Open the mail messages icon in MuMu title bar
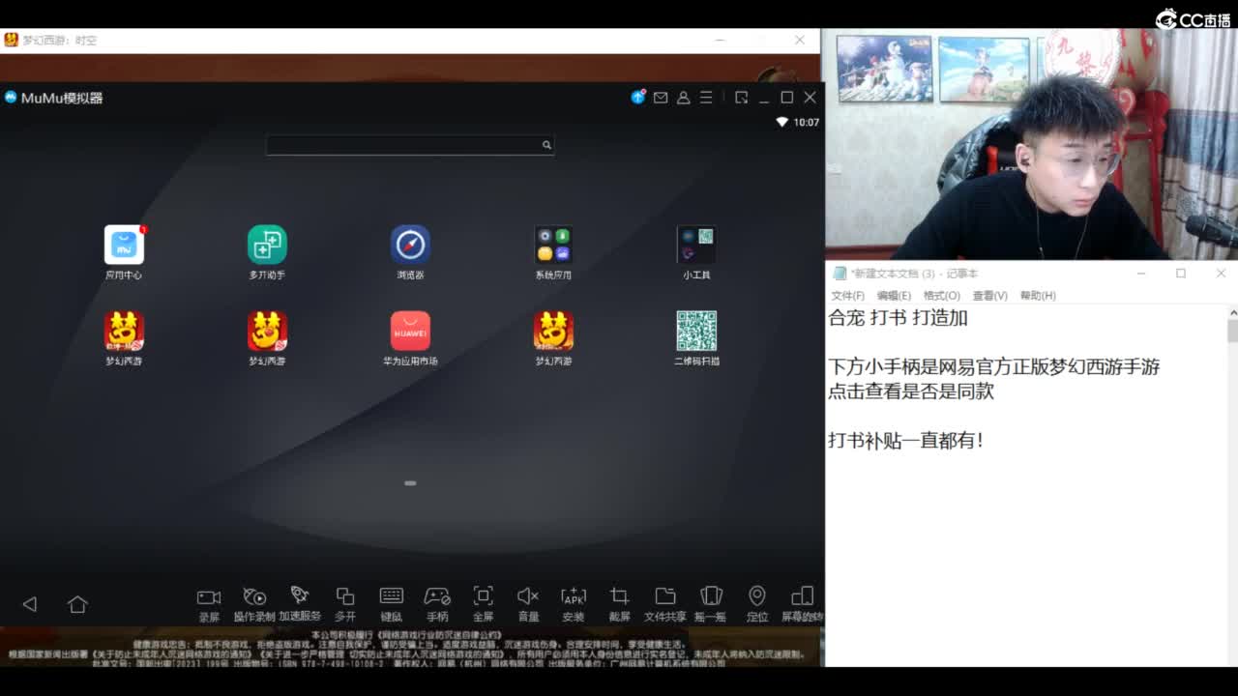 click(x=661, y=98)
